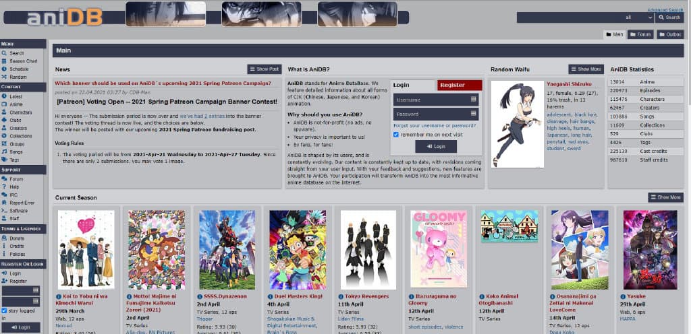Image resolution: width=691 pixels, height=334 pixels.
Task: Open 'Forgot your username or password?' link
Action: click(x=435, y=126)
